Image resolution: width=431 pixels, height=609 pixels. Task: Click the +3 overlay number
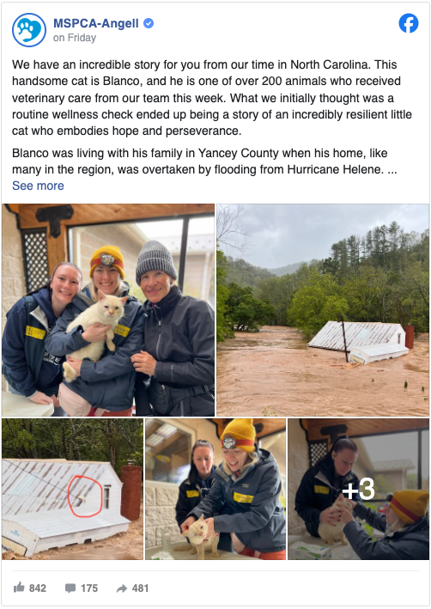tap(359, 490)
